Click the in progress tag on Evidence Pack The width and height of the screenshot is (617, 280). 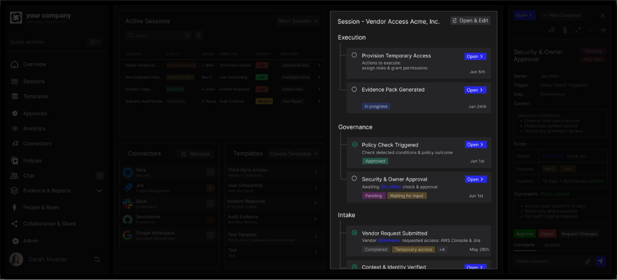(376, 106)
